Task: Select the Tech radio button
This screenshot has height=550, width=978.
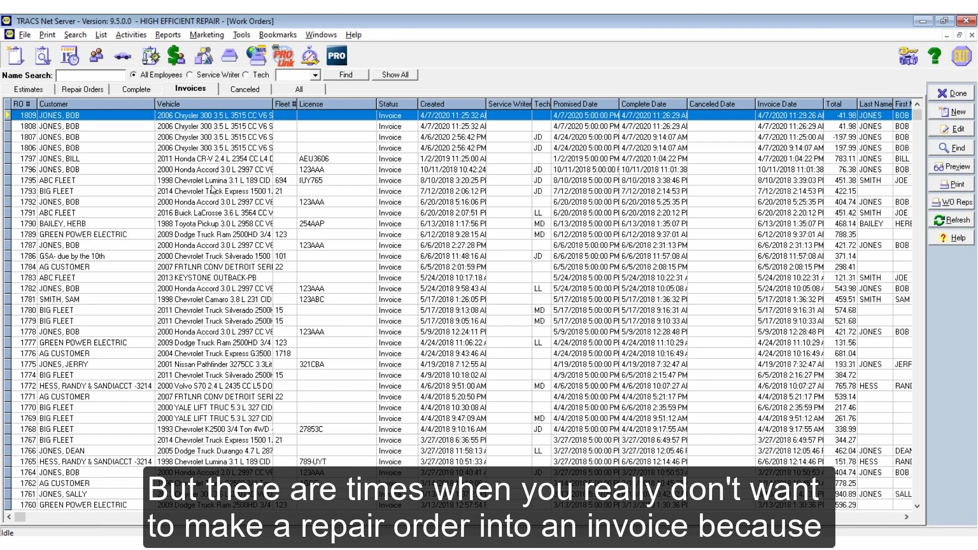Action: tap(246, 75)
